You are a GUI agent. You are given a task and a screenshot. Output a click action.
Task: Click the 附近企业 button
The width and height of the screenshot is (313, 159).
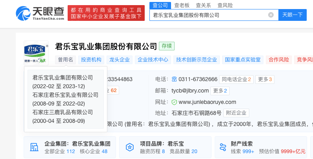[x=236, y=113]
